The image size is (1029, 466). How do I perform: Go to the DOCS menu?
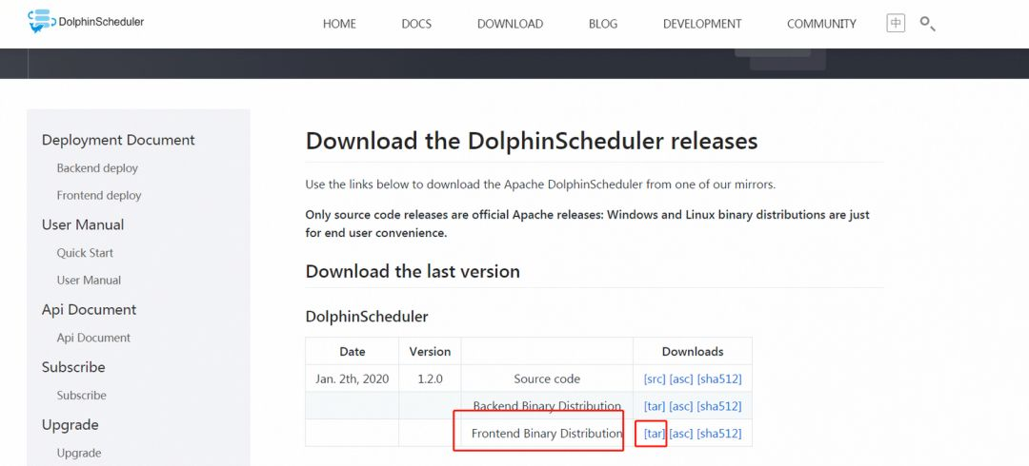click(416, 24)
